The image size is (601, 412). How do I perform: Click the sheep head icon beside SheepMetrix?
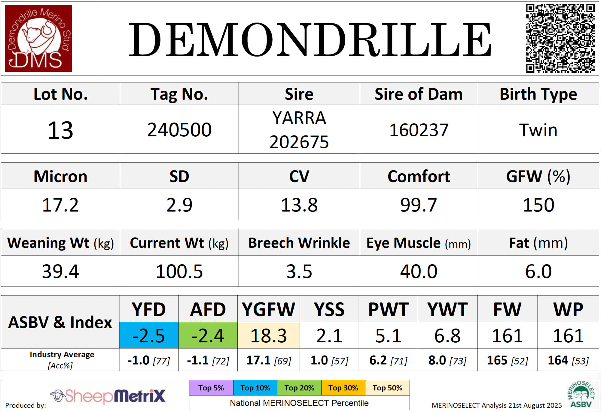(58, 395)
